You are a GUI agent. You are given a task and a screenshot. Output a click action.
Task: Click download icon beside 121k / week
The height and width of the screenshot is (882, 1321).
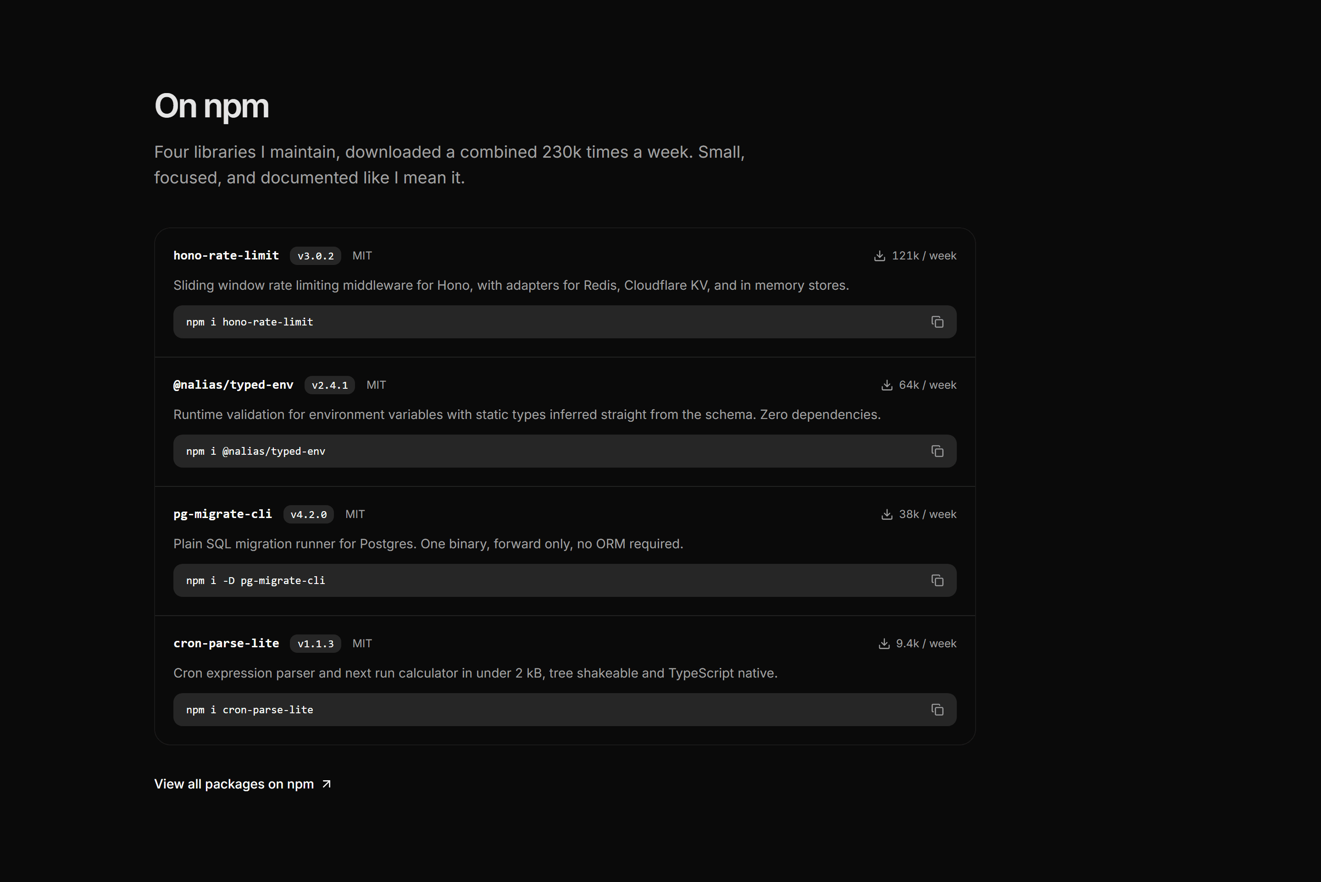879,256
